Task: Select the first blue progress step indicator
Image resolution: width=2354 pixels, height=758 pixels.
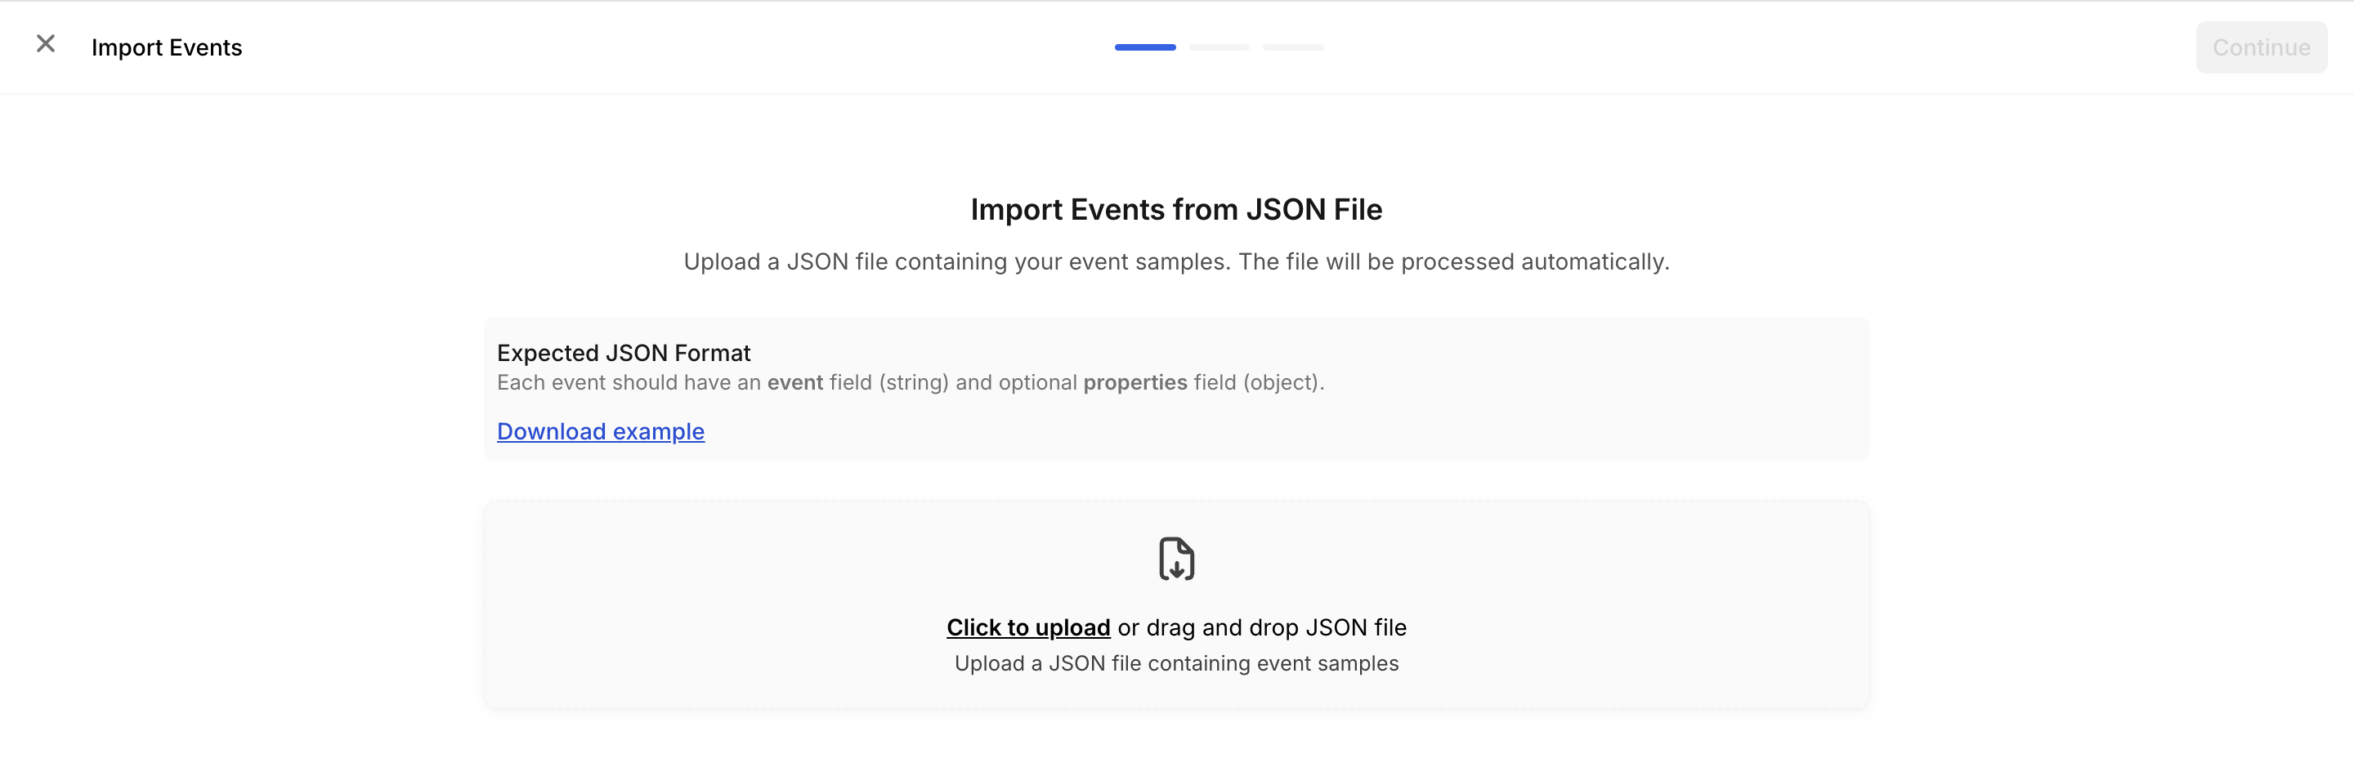Action: (x=1145, y=47)
